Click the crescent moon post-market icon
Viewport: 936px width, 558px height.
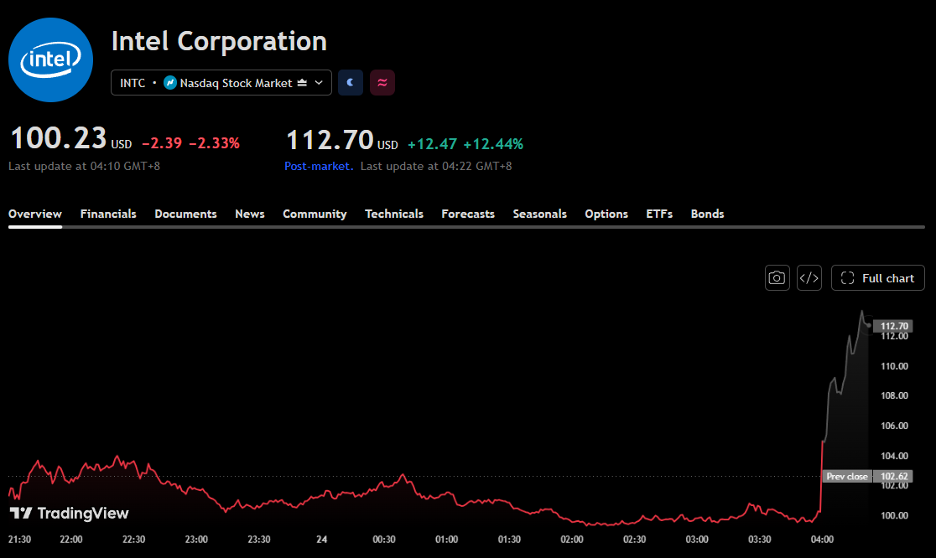(351, 82)
